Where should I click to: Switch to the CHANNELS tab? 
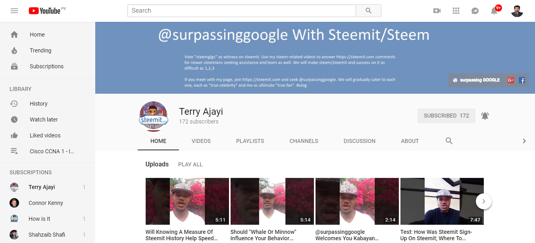click(304, 141)
